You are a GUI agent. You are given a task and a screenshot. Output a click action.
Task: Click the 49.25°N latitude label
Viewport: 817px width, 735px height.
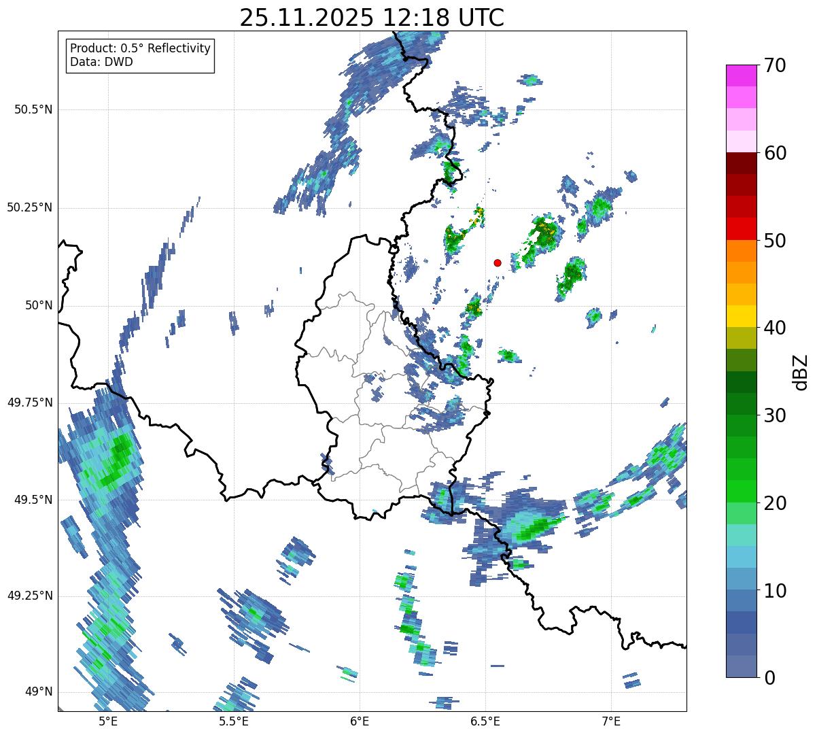click(x=30, y=596)
